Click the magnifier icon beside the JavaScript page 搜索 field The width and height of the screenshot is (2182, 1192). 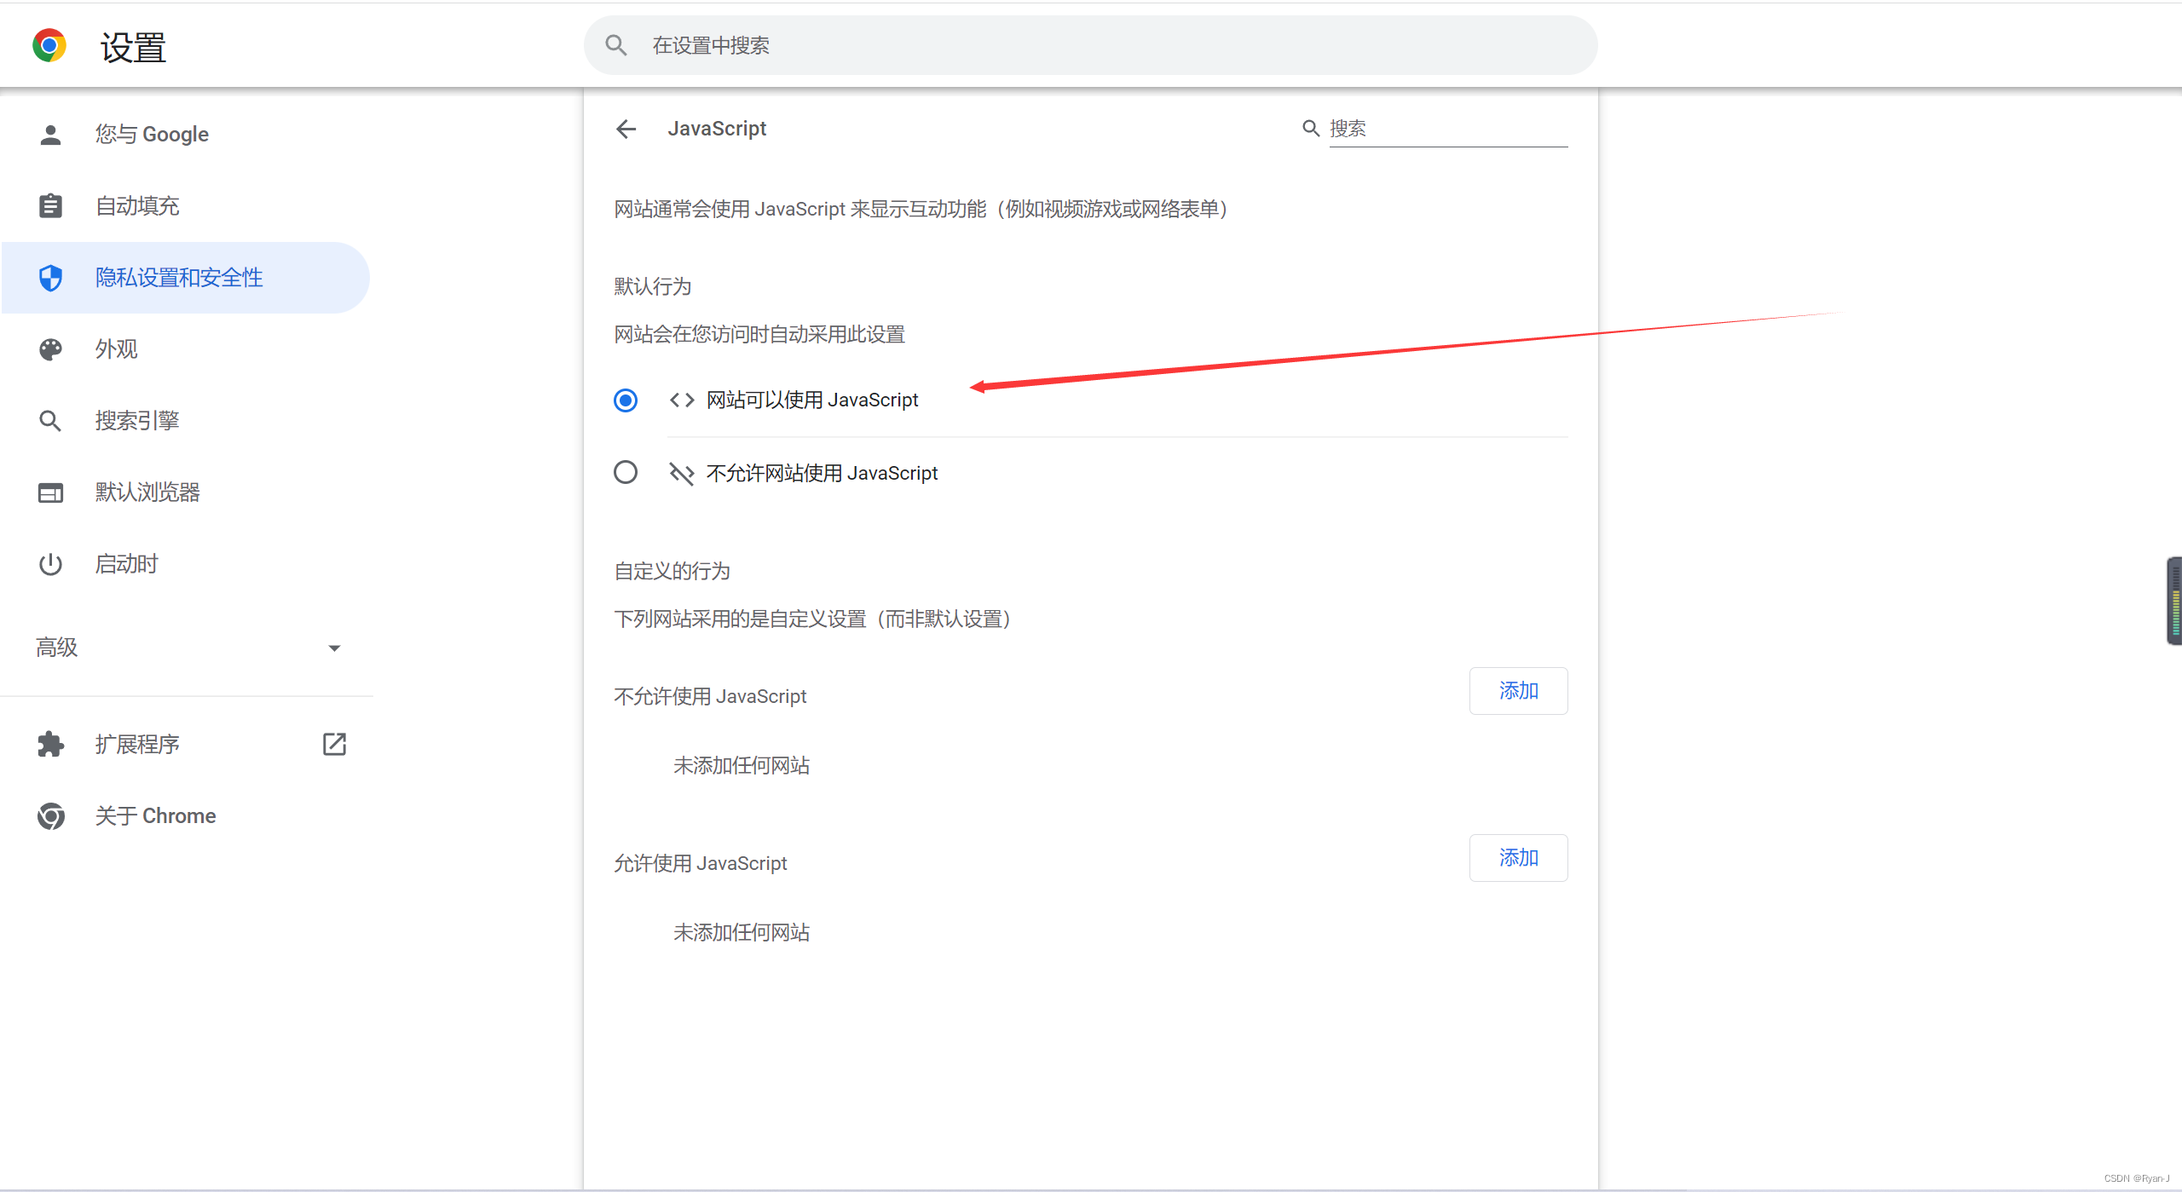click(1311, 129)
